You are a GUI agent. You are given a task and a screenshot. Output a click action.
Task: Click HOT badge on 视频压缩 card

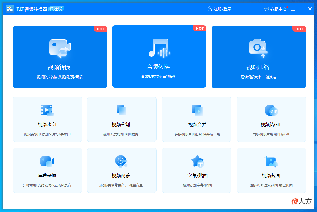pos(299,29)
